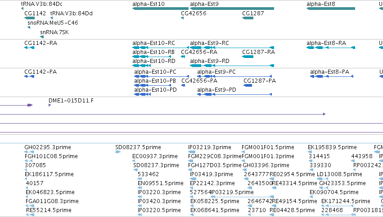Select the DME1-015D11.F purple arrowhead
The width and height of the screenshot is (383, 217).
click(x=50, y=105)
